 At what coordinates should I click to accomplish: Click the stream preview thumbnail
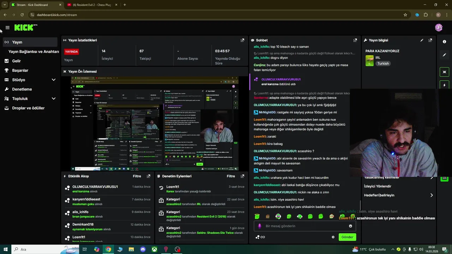(x=155, y=123)
